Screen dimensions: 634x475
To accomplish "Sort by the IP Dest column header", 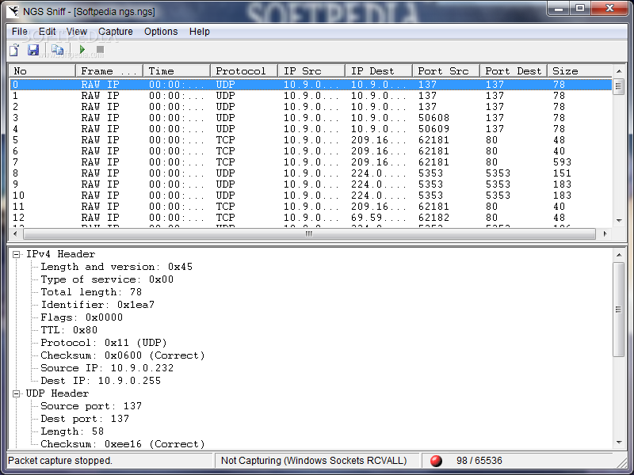I will click(x=379, y=71).
